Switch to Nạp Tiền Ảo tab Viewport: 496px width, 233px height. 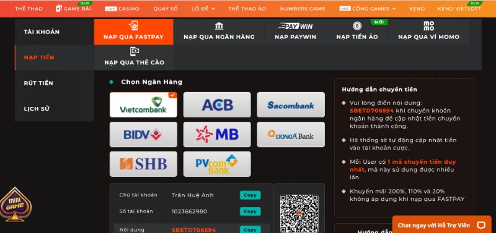pyautogui.click(x=357, y=32)
